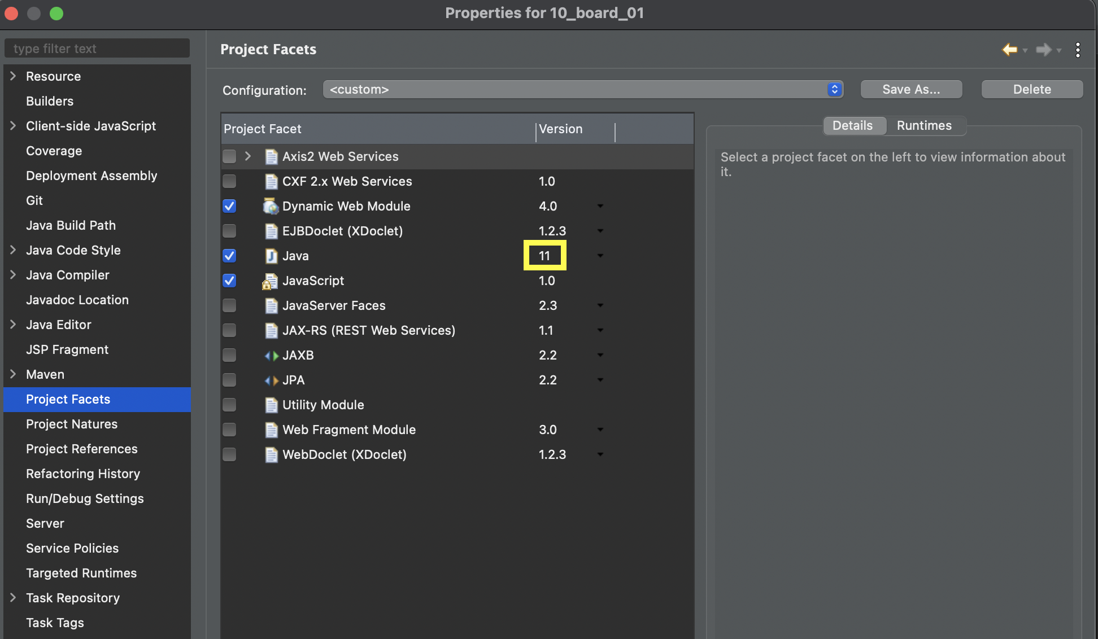Click the JAXB facet arrows icon
Screen dimensions: 1098x639
point(271,356)
